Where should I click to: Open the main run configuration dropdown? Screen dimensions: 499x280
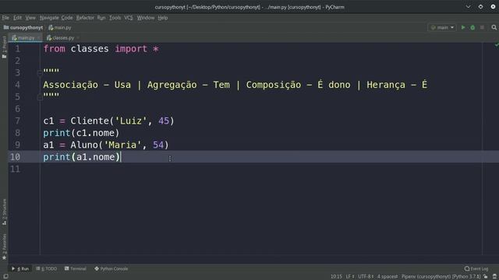[x=442, y=28]
